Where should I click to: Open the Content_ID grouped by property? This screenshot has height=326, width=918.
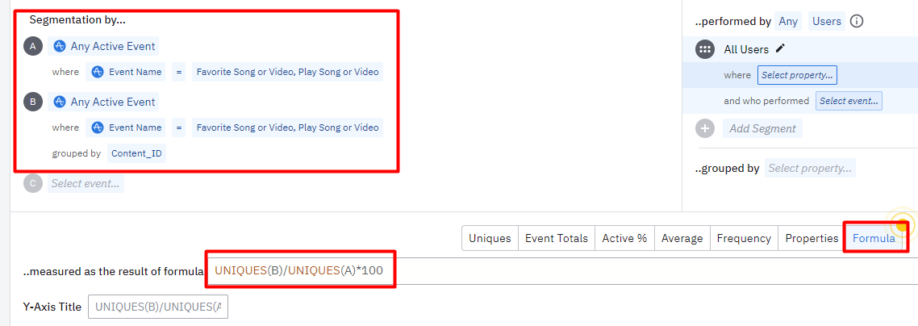(136, 154)
